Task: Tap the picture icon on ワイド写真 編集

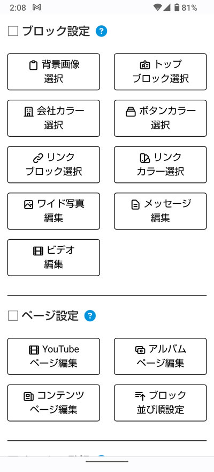Action: click(28, 204)
